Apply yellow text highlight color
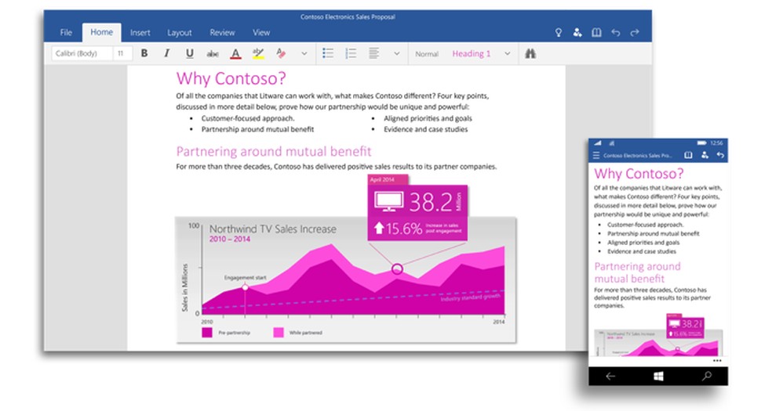Image resolution: width=772 pixels, height=411 pixels. coord(258,53)
